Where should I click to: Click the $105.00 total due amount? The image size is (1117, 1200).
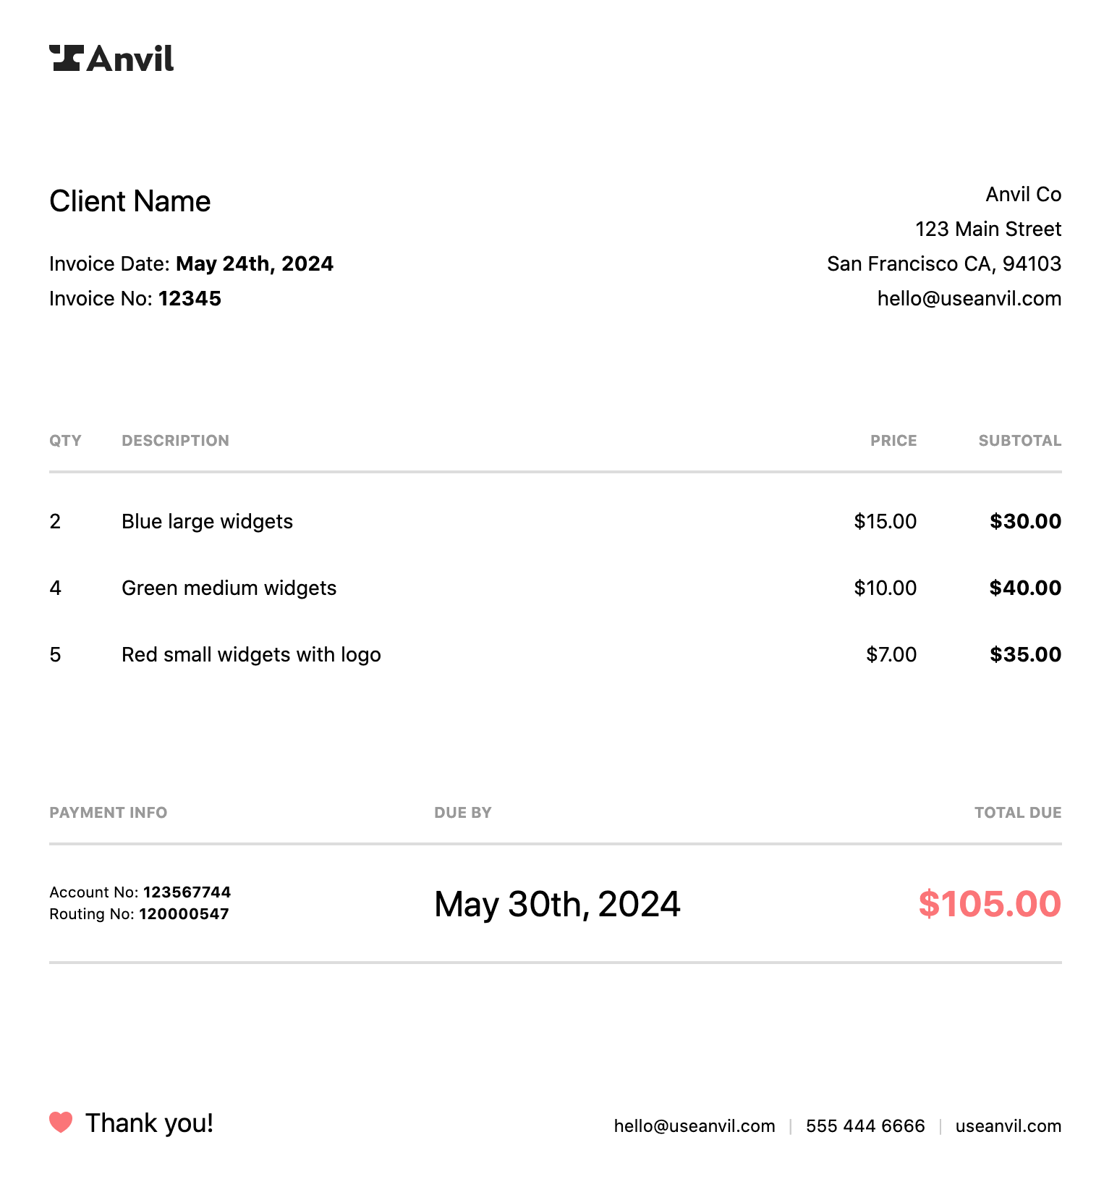coord(989,904)
